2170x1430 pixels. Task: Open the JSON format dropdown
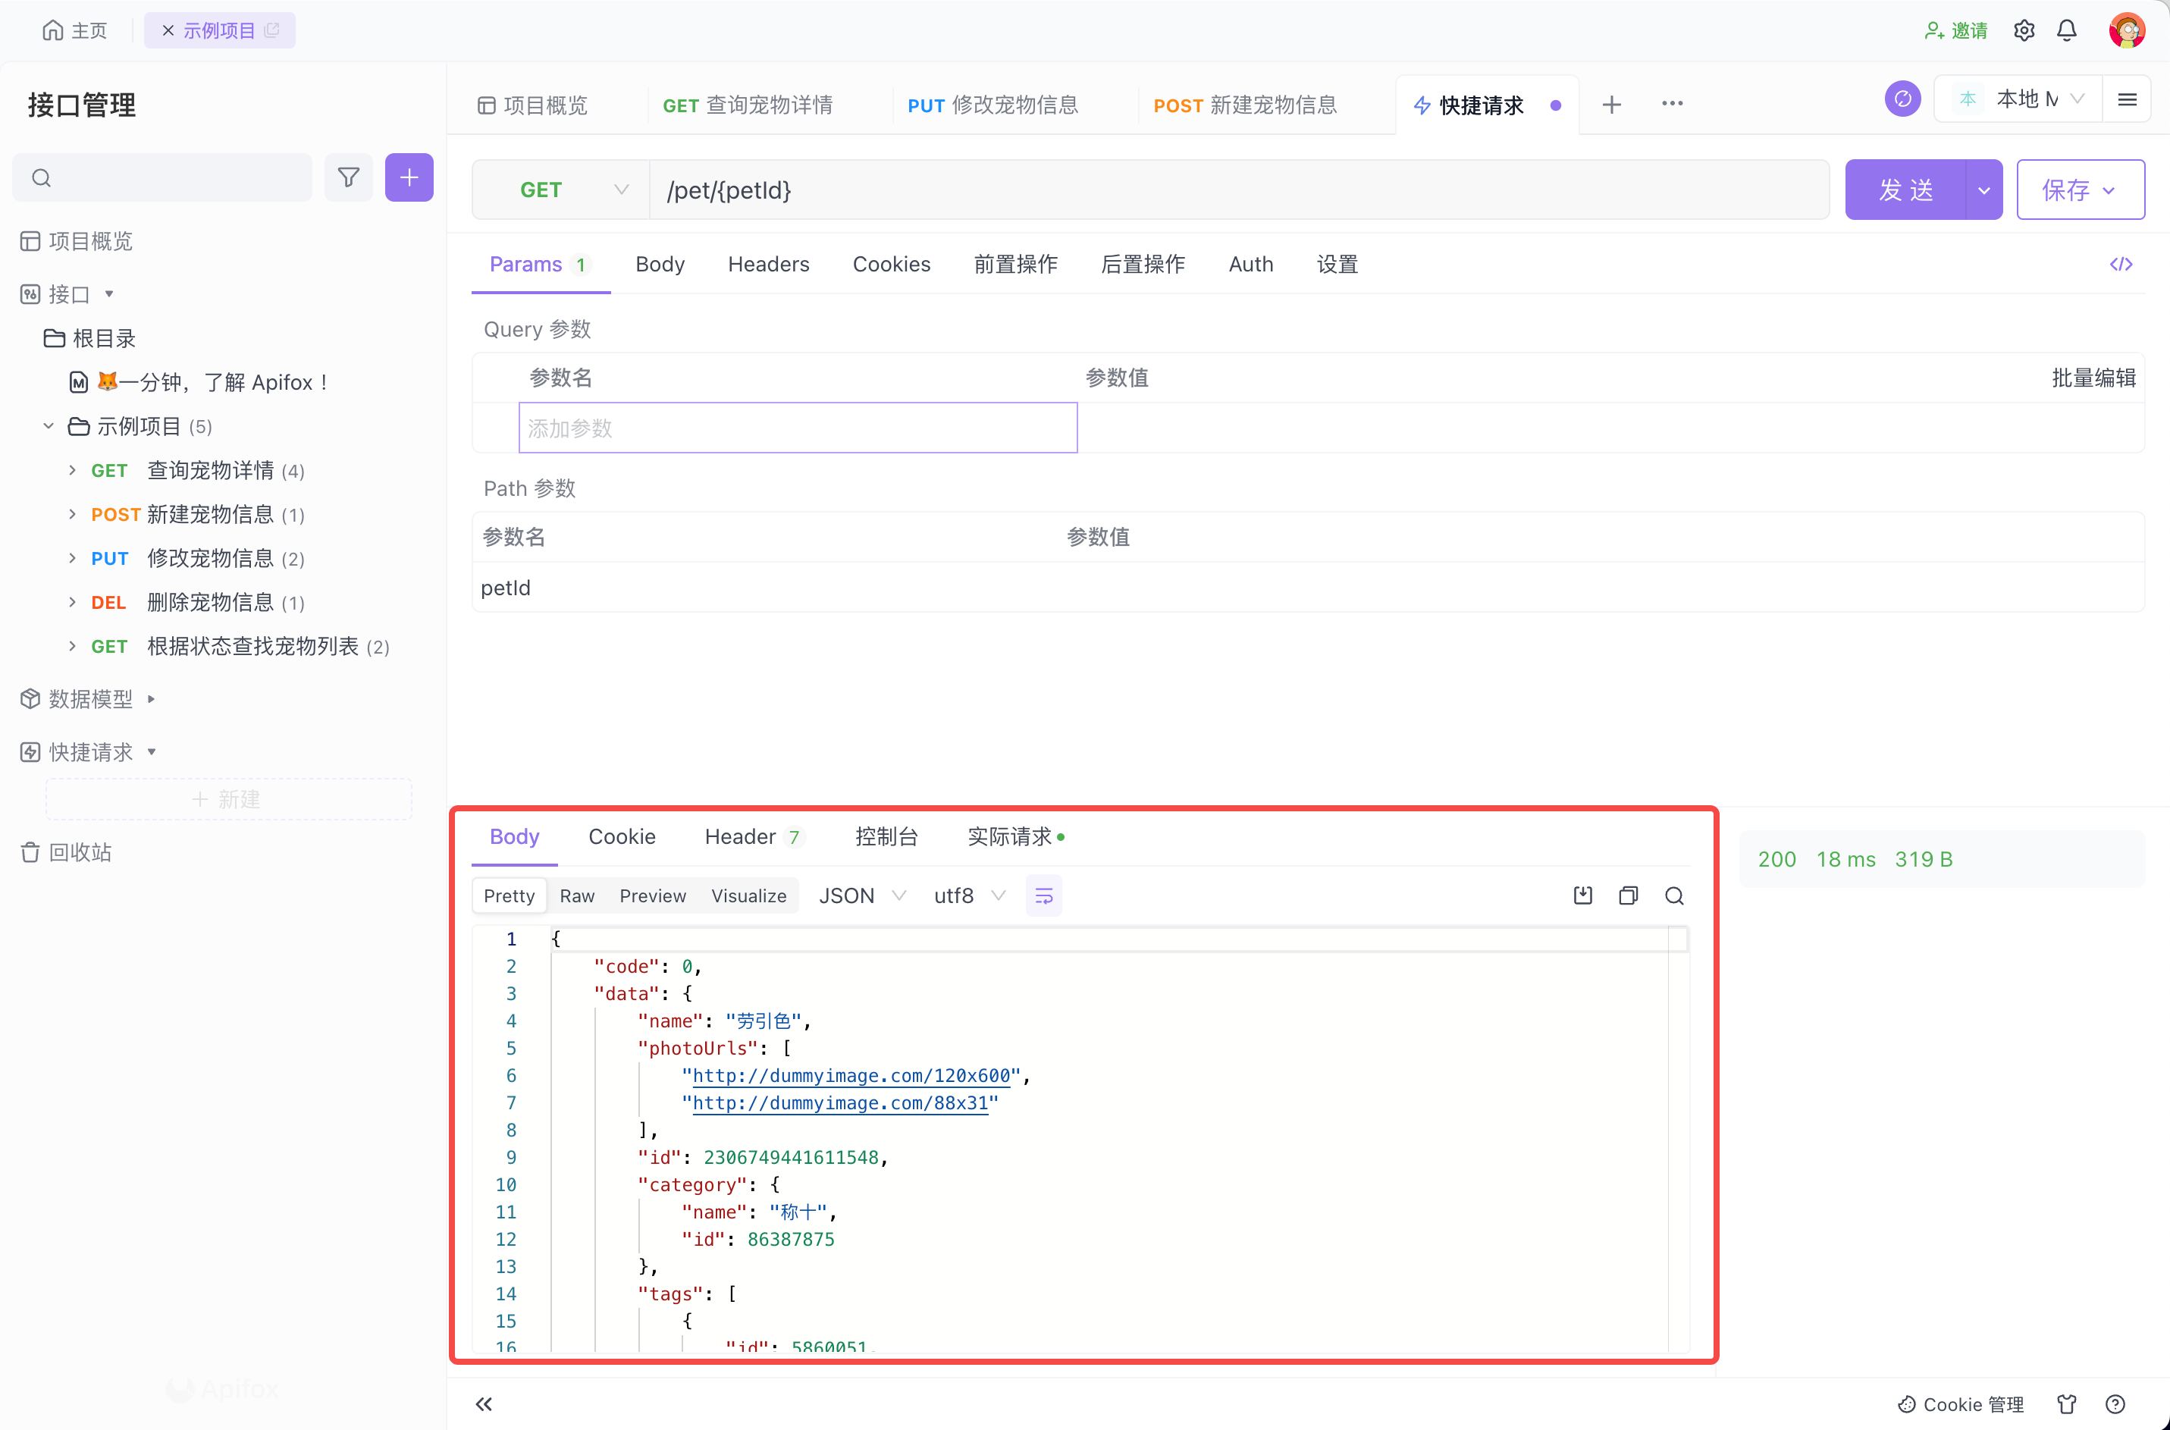coord(861,895)
